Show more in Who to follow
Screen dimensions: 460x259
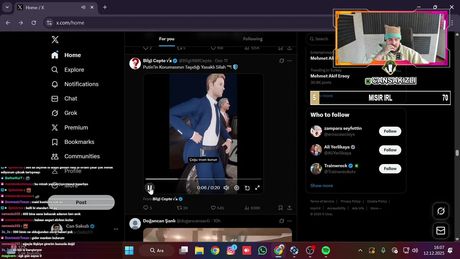(322, 186)
